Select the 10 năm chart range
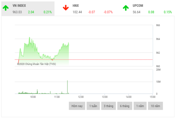This screenshot has width=176, height=118. pos(155,106)
